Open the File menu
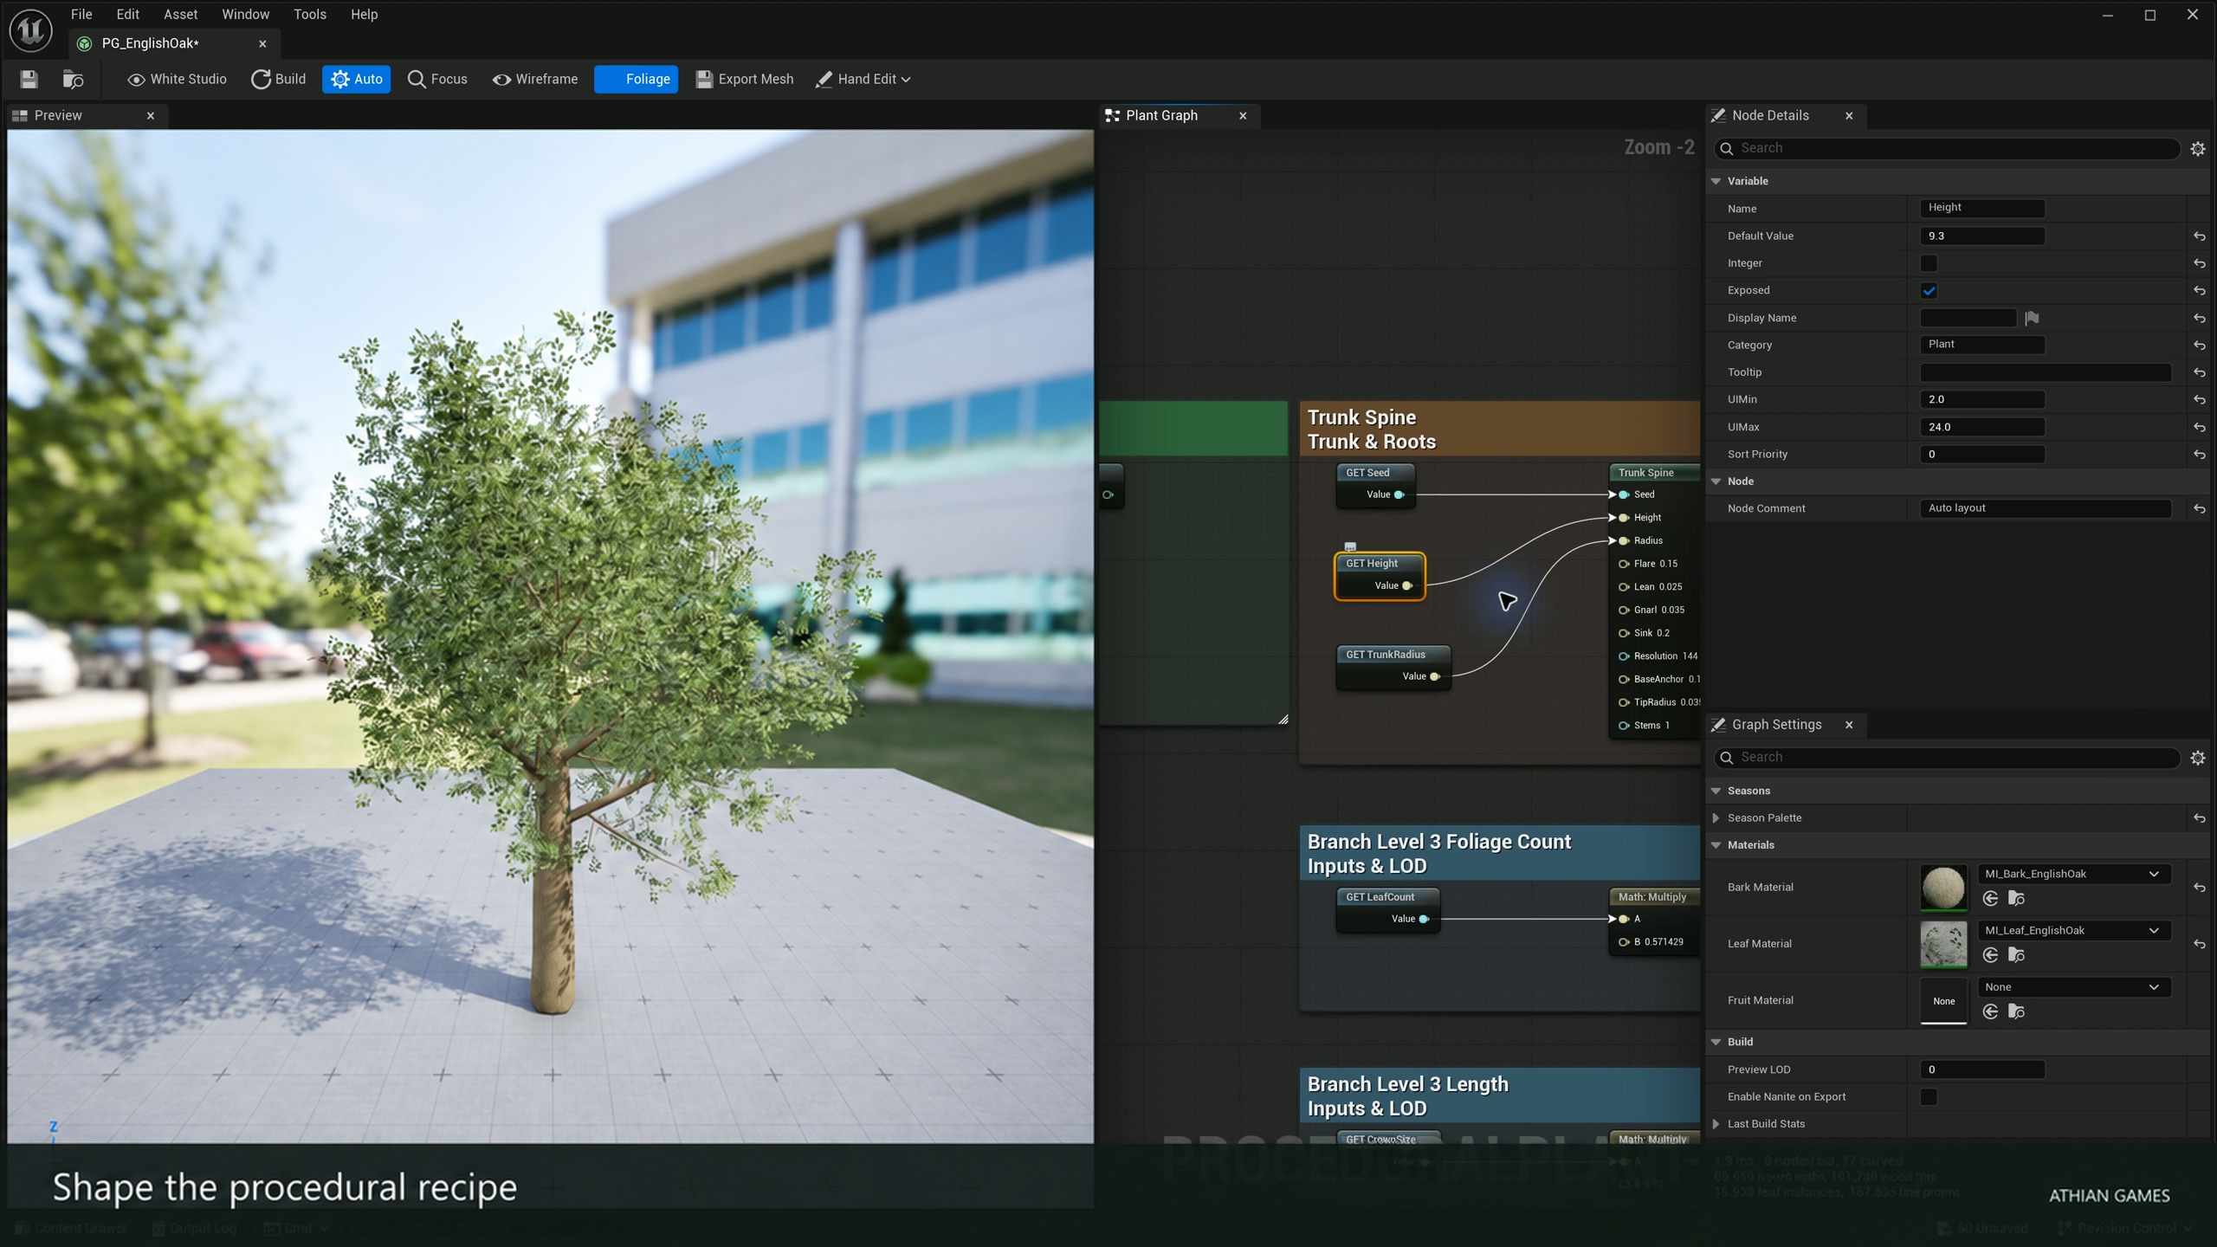Screen dimensions: 2217x1247 (x=81, y=15)
